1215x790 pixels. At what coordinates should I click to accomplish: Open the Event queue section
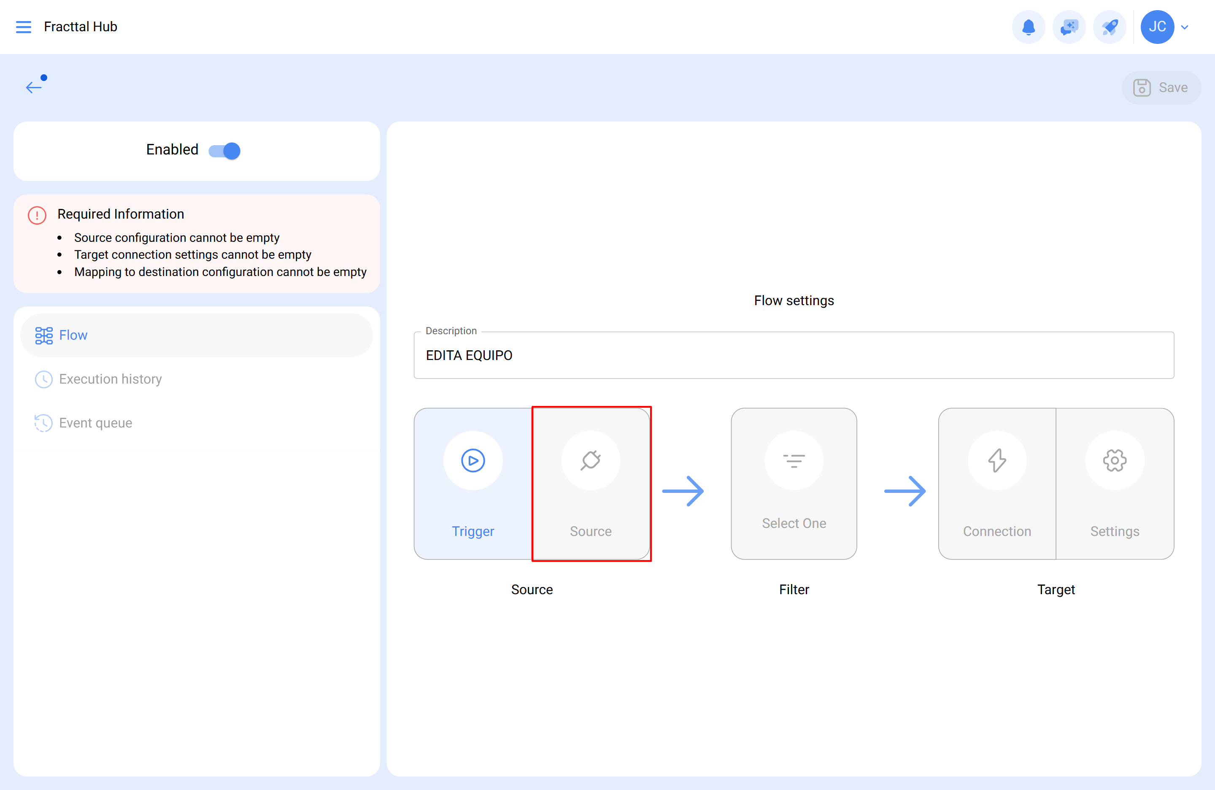point(95,423)
